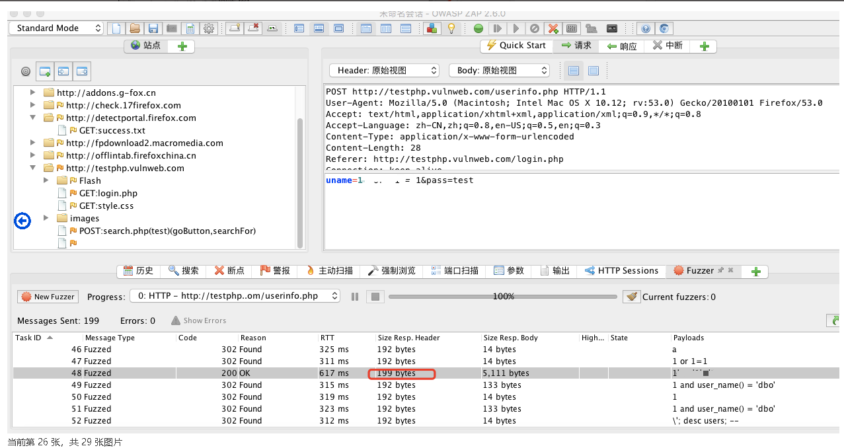
Task: Expand the Flash folder in the tree
Action: [46, 180]
